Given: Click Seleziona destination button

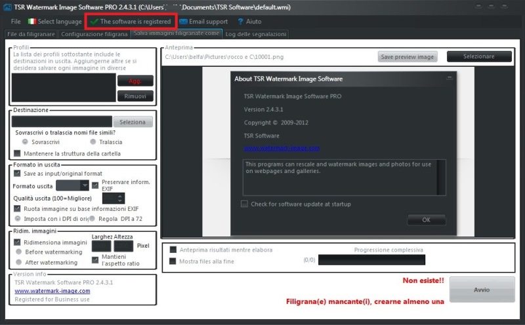Looking at the screenshot, I should (133, 122).
